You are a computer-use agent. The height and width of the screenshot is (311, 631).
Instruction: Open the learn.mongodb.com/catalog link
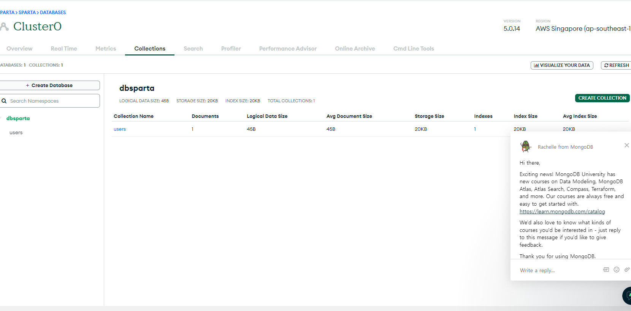562,211
